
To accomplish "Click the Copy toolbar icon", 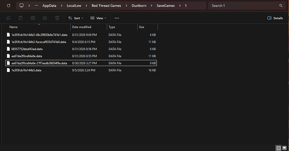I will click(x=8, y=18).
